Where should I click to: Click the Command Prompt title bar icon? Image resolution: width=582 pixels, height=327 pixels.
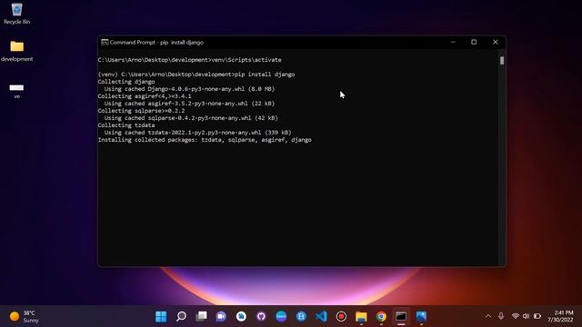(x=105, y=43)
